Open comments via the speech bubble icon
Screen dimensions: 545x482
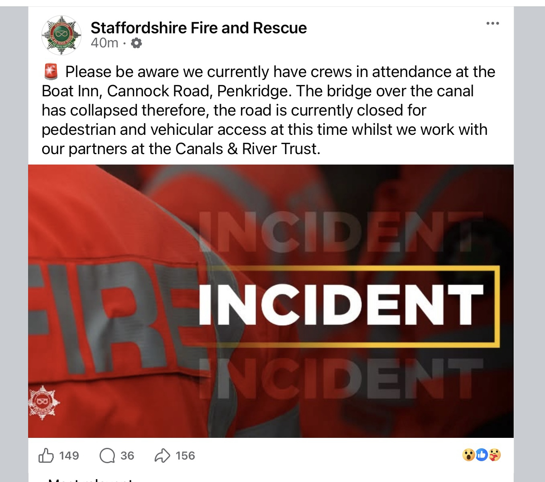107,456
